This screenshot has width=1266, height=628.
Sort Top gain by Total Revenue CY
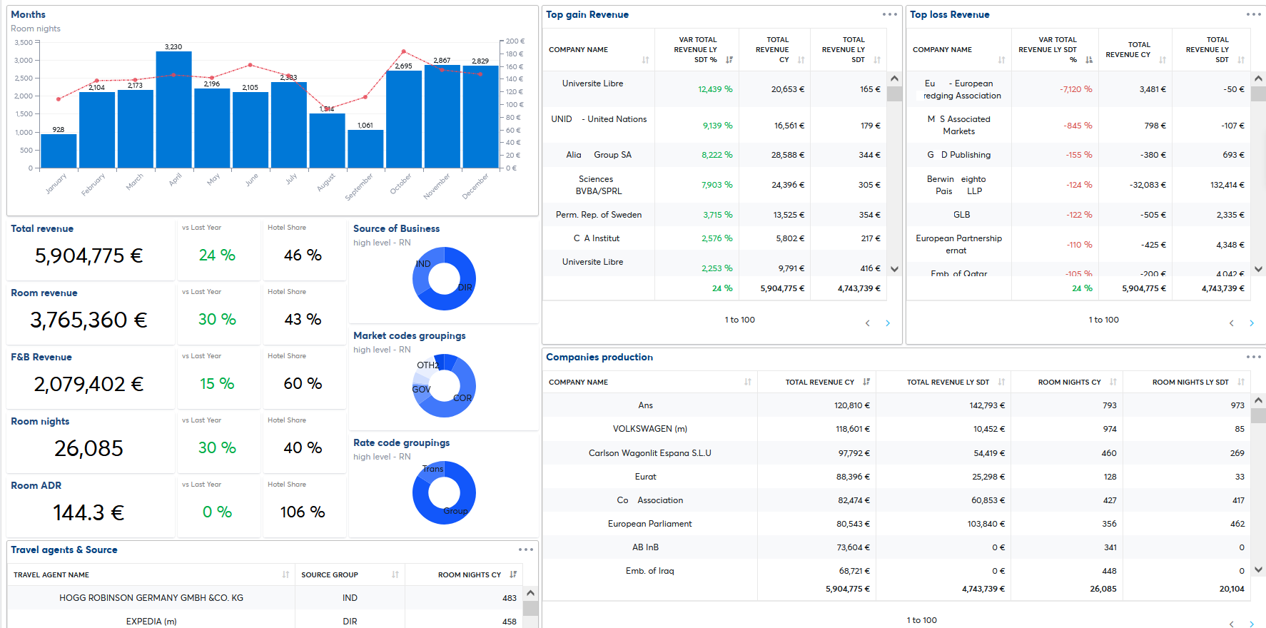(801, 60)
